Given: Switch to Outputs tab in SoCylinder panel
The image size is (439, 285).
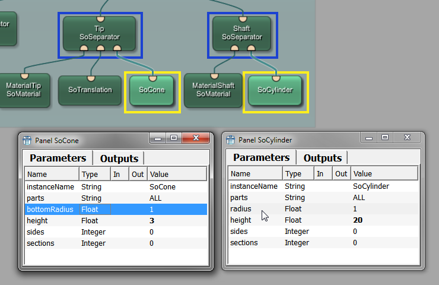Looking at the screenshot, I should click(322, 158).
